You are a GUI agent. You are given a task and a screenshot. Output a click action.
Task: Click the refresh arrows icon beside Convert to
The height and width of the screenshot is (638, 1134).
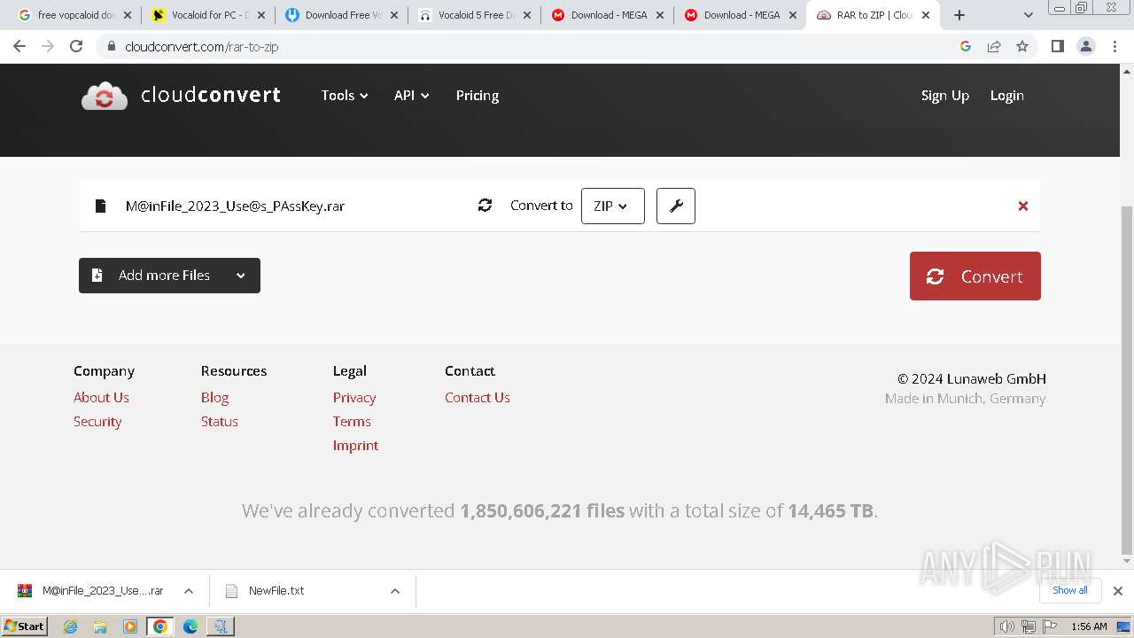485,206
